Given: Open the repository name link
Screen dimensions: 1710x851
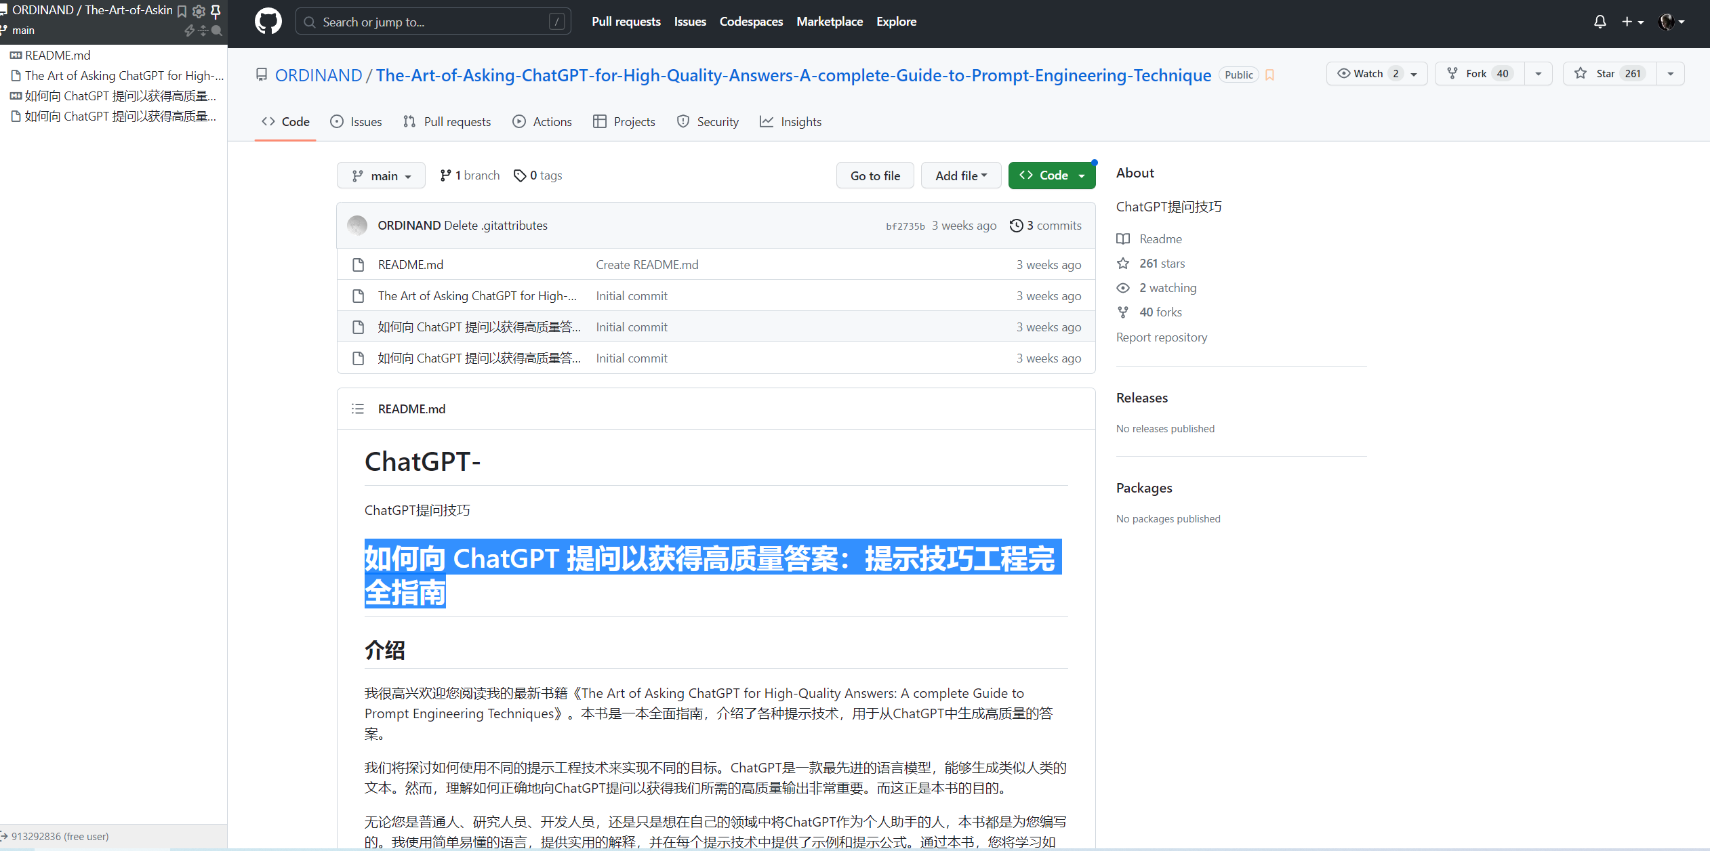Looking at the screenshot, I should 793,75.
